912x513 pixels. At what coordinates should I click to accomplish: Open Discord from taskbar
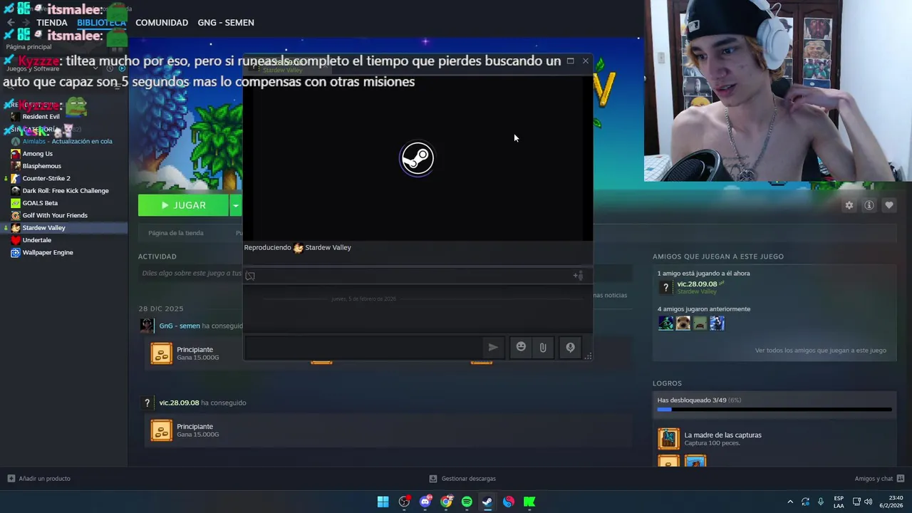pos(425,502)
